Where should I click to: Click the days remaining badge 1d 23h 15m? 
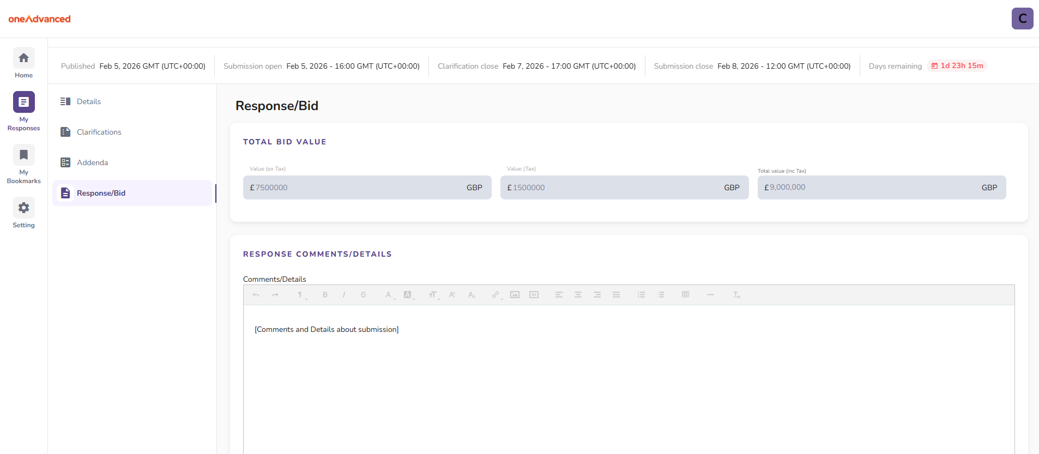[957, 66]
